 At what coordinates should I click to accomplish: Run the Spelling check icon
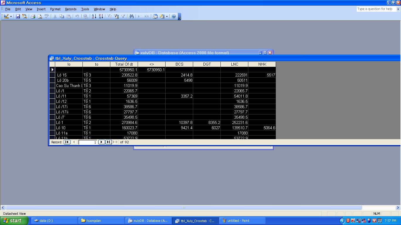coord(47,16)
